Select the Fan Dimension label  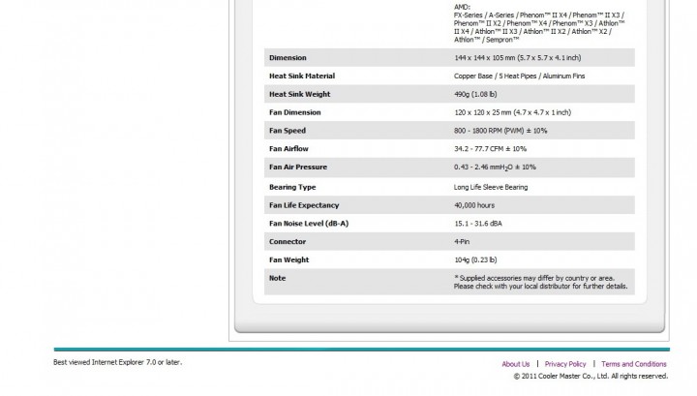294,112
